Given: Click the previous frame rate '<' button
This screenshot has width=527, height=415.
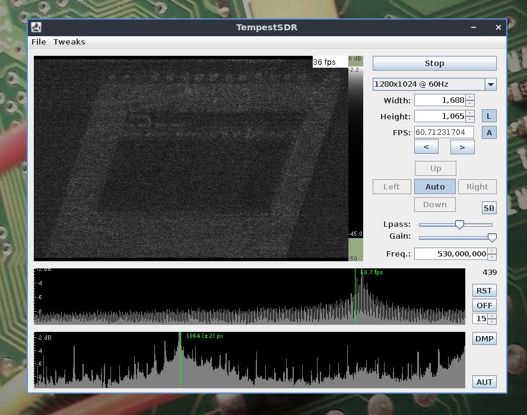Looking at the screenshot, I should pos(426,147).
